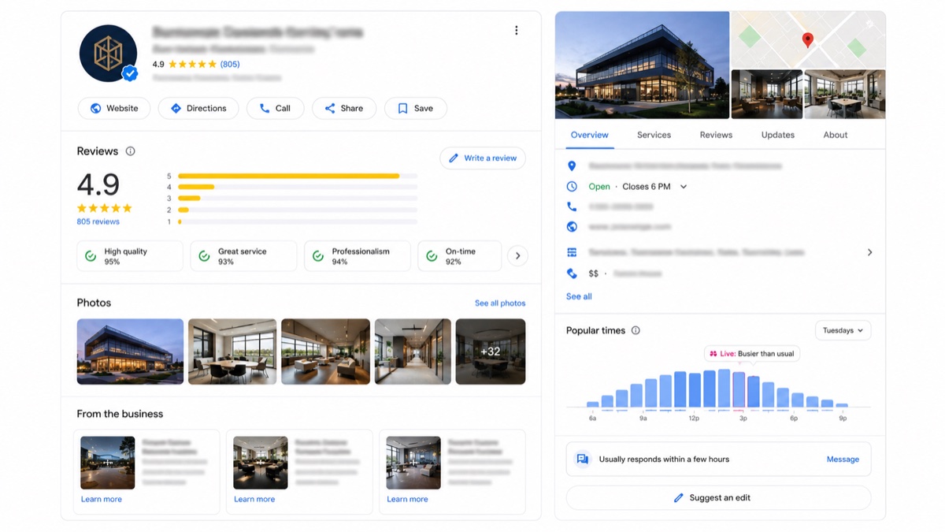Open the conference table photo in Photos
The height and width of the screenshot is (532, 945).
tap(232, 352)
